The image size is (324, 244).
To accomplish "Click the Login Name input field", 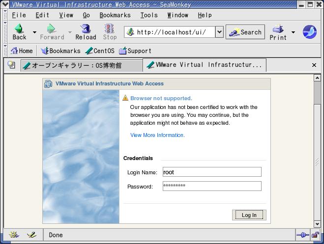I will [212, 172].
